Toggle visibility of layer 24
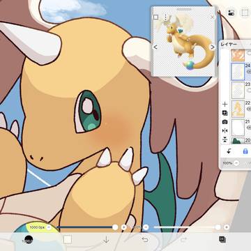Screen dimensions: 251x251 pos(249,71)
